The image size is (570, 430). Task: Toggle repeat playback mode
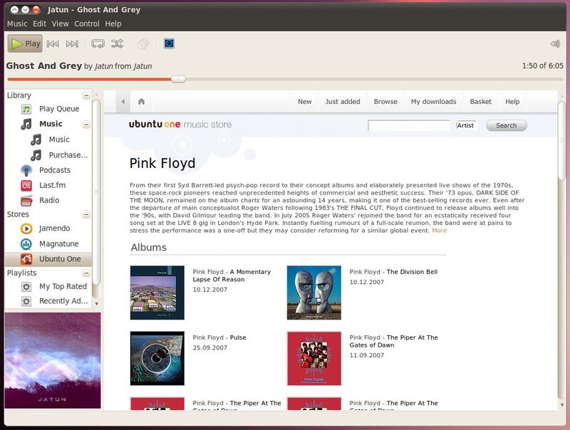tap(98, 43)
